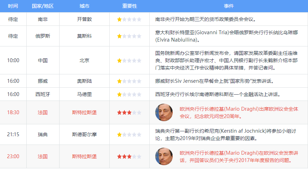Click the star rating in 西班牙 row
308x169 pixels.
coord(129,94)
